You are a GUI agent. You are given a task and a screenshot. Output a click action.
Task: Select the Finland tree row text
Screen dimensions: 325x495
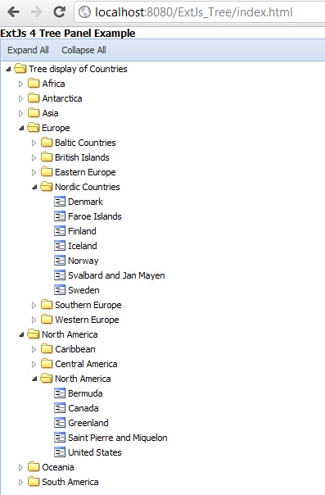click(82, 231)
